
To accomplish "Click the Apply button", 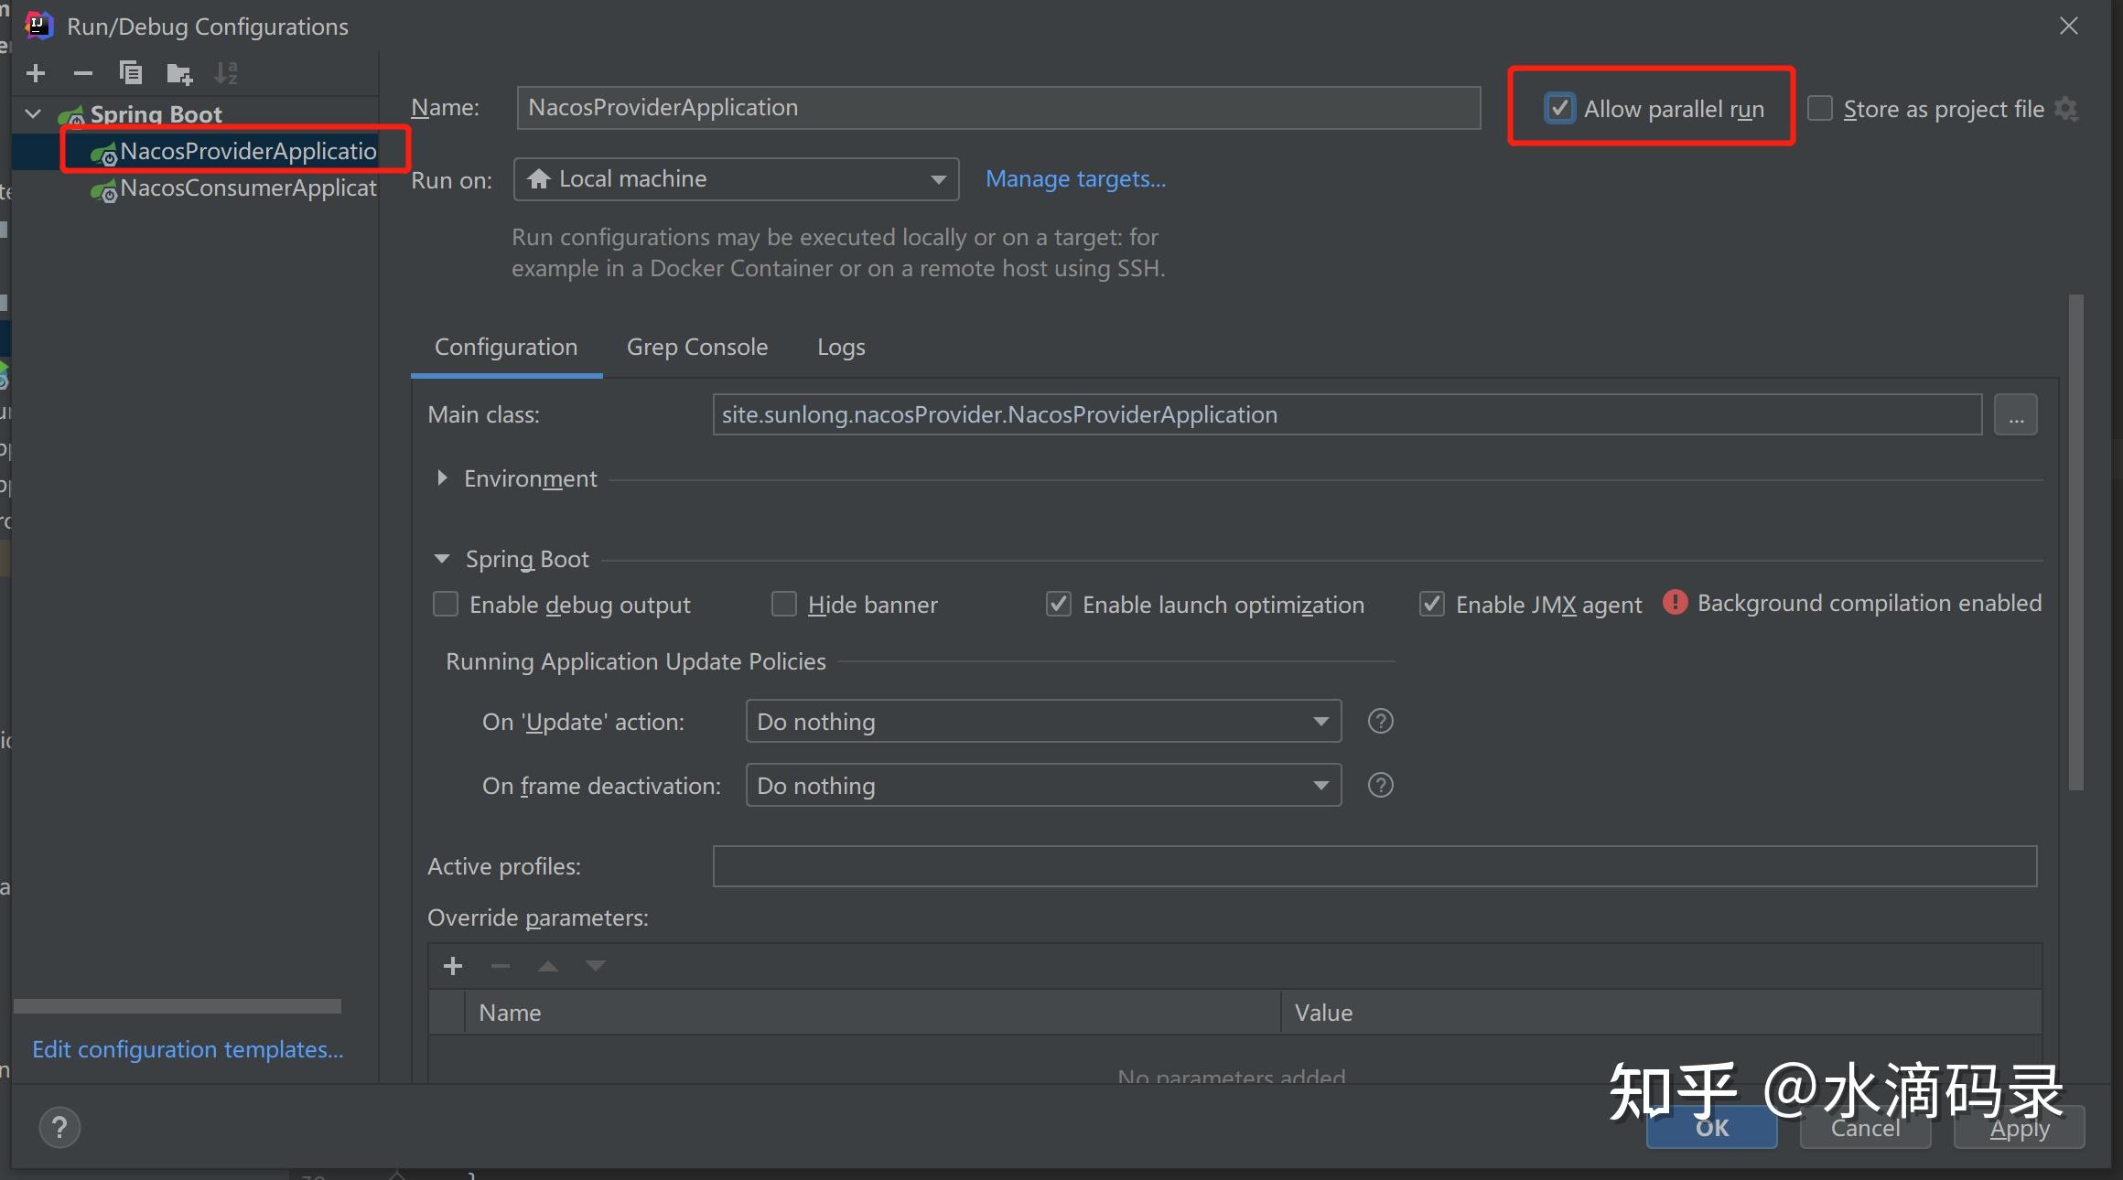I will pos(2020,1128).
